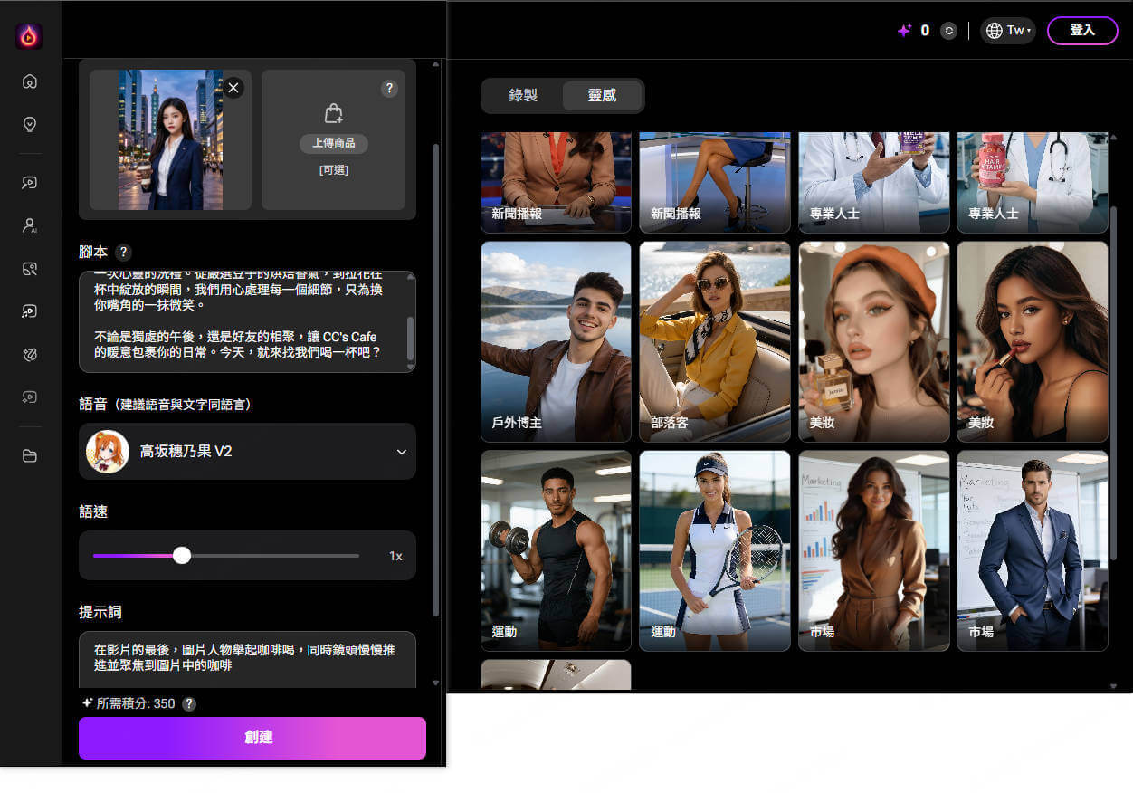
Task: Click the AI avatar sidebar icon
Action: pos(30,225)
